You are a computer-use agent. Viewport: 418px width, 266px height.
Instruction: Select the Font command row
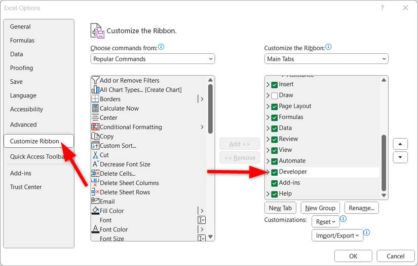click(x=148, y=220)
